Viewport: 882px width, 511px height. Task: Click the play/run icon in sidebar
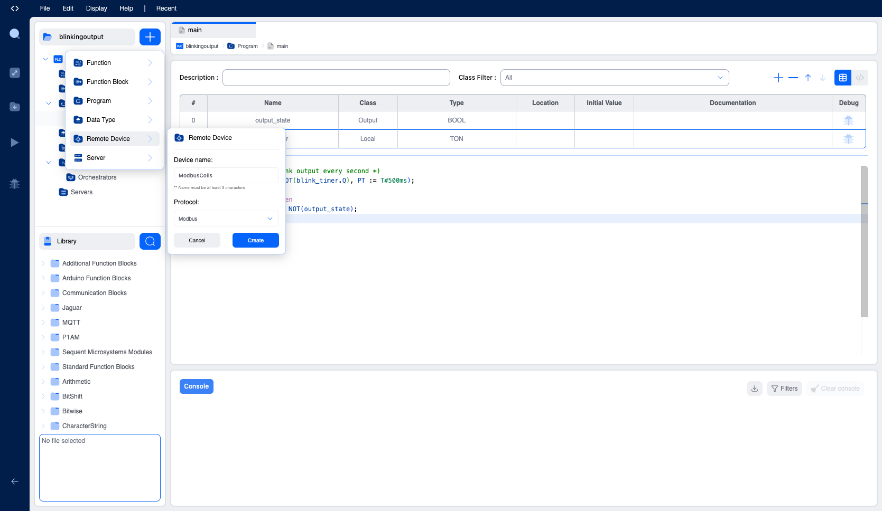point(15,143)
